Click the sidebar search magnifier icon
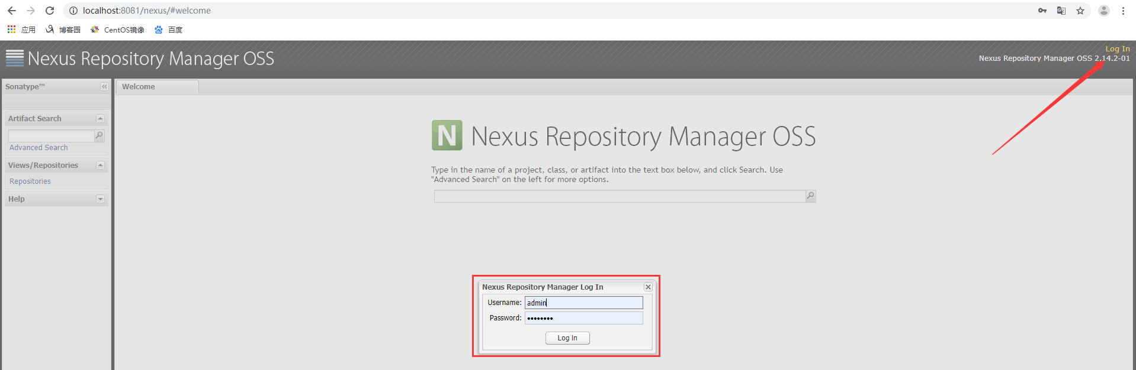 [100, 135]
